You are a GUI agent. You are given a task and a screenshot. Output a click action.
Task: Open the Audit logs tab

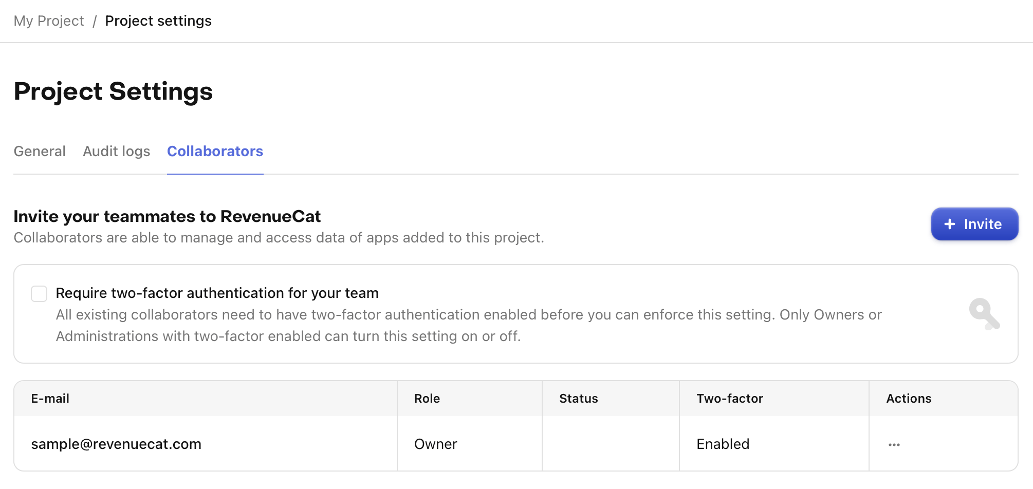click(x=117, y=151)
